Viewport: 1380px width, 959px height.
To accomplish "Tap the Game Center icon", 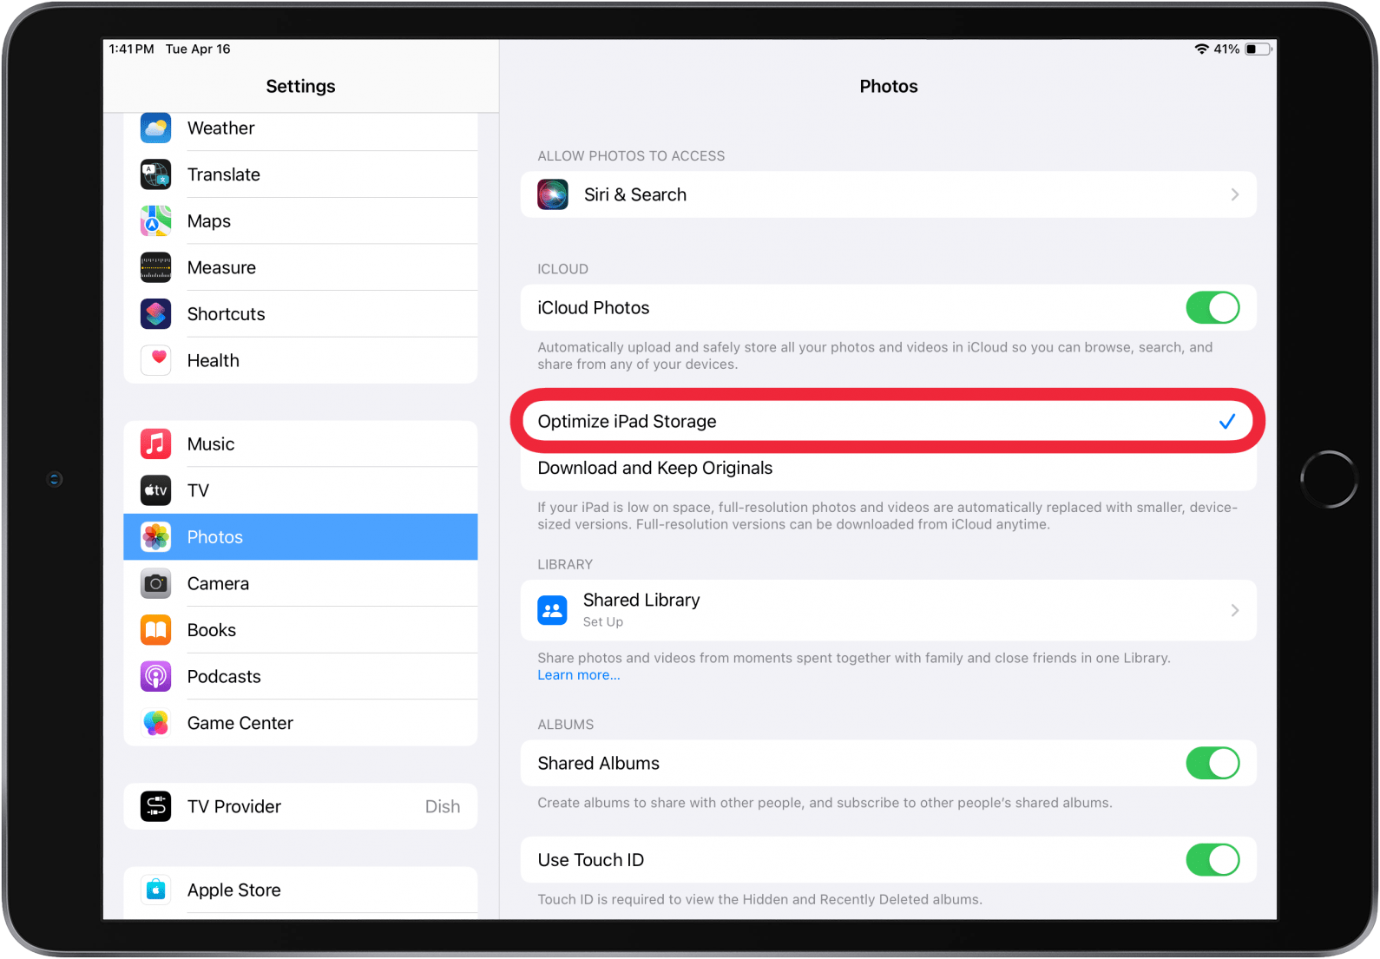I will point(156,723).
